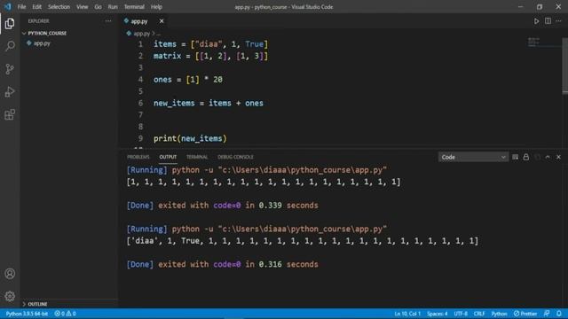Switch to the OUTPUT panel tab

click(168, 157)
